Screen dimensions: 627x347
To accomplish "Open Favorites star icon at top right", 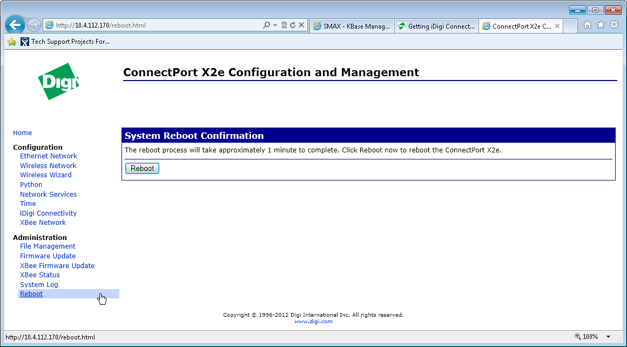I will click(601, 25).
